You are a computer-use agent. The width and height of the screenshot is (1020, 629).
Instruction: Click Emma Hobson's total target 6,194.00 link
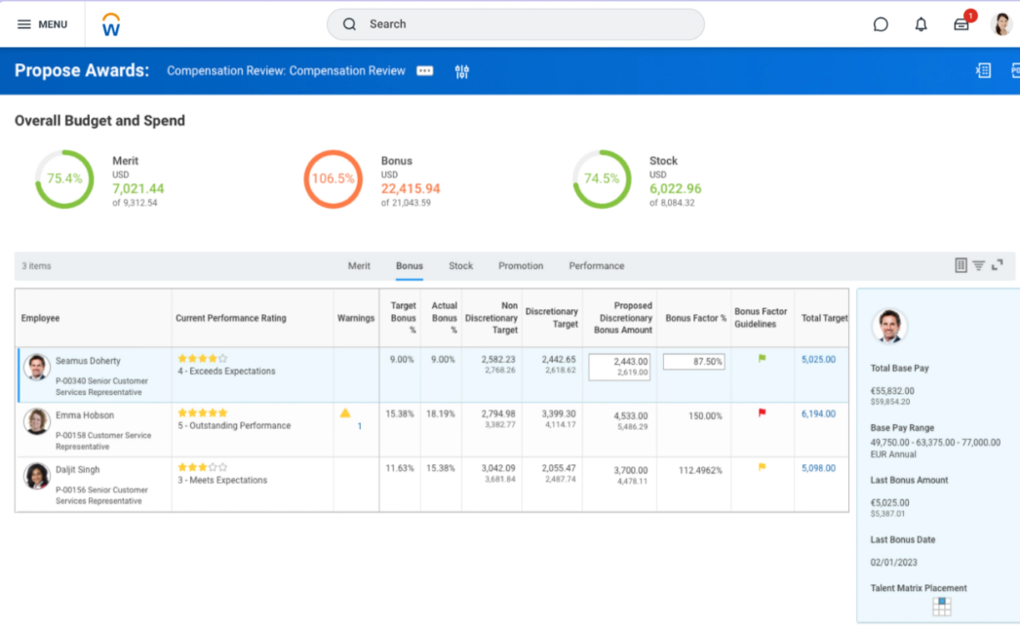(818, 414)
